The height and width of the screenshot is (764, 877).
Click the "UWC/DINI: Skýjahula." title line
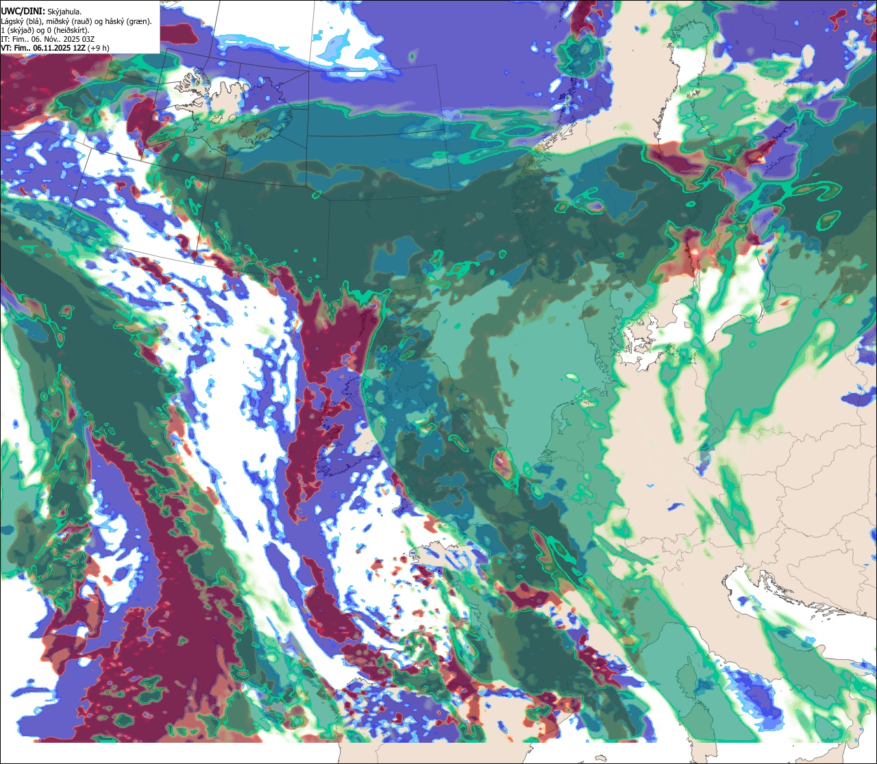pos(42,11)
